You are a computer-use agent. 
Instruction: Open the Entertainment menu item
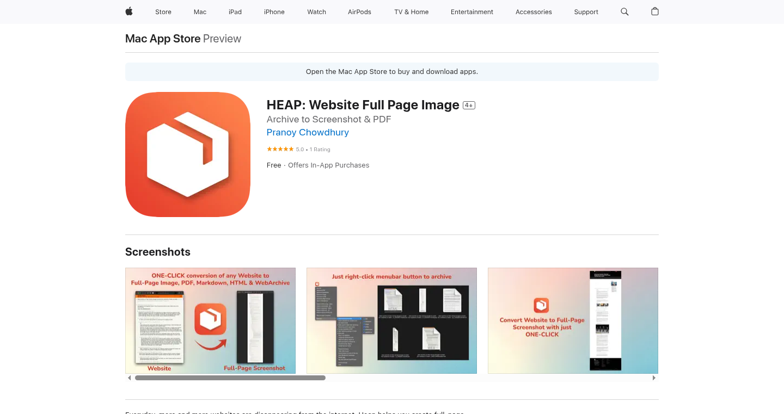coord(472,12)
